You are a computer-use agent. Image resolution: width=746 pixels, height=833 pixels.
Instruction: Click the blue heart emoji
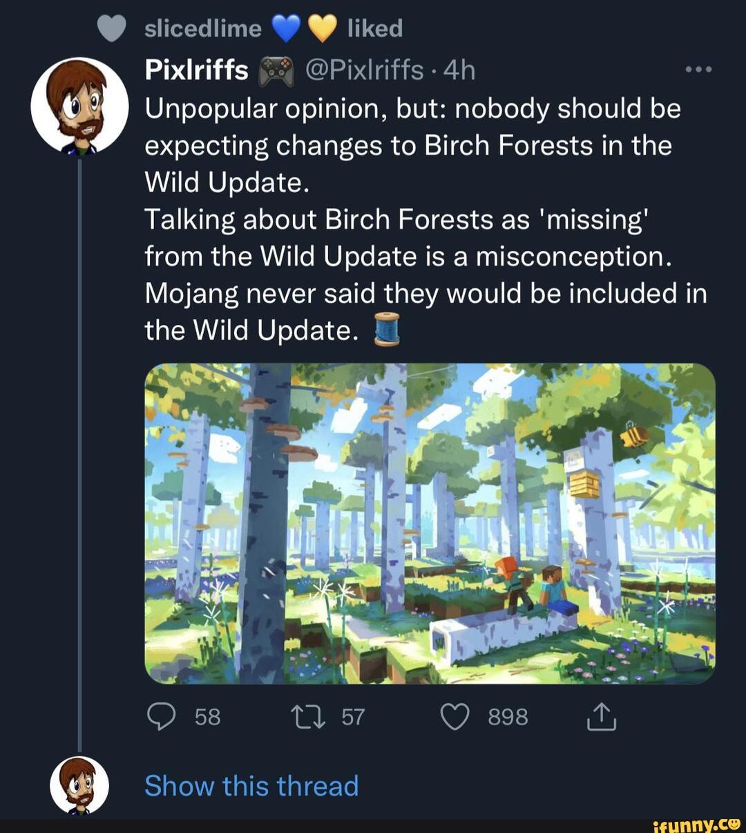pos(285,28)
